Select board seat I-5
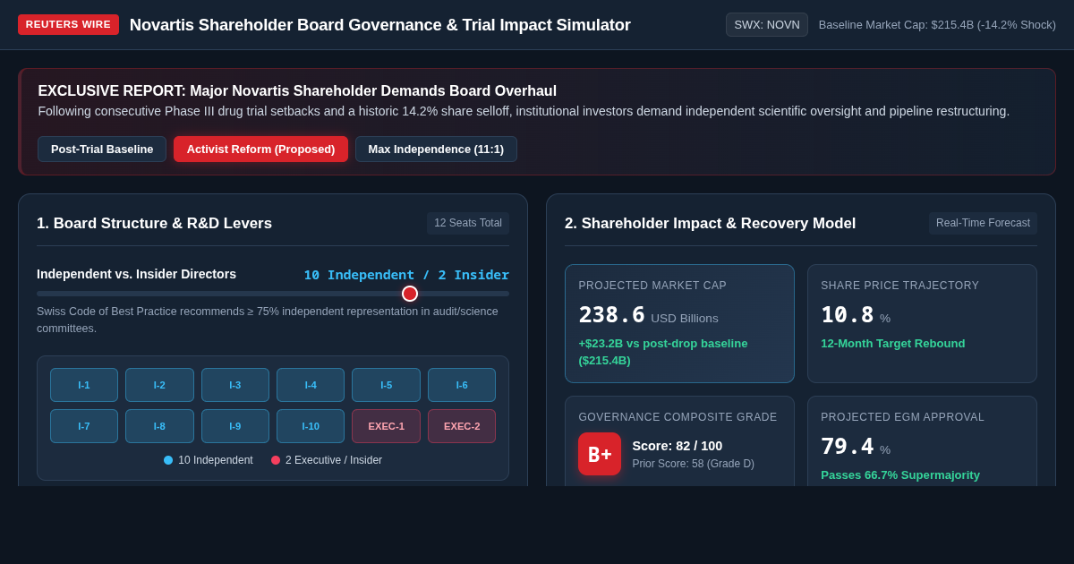Viewport: 1074px width, 564px height. 386,385
